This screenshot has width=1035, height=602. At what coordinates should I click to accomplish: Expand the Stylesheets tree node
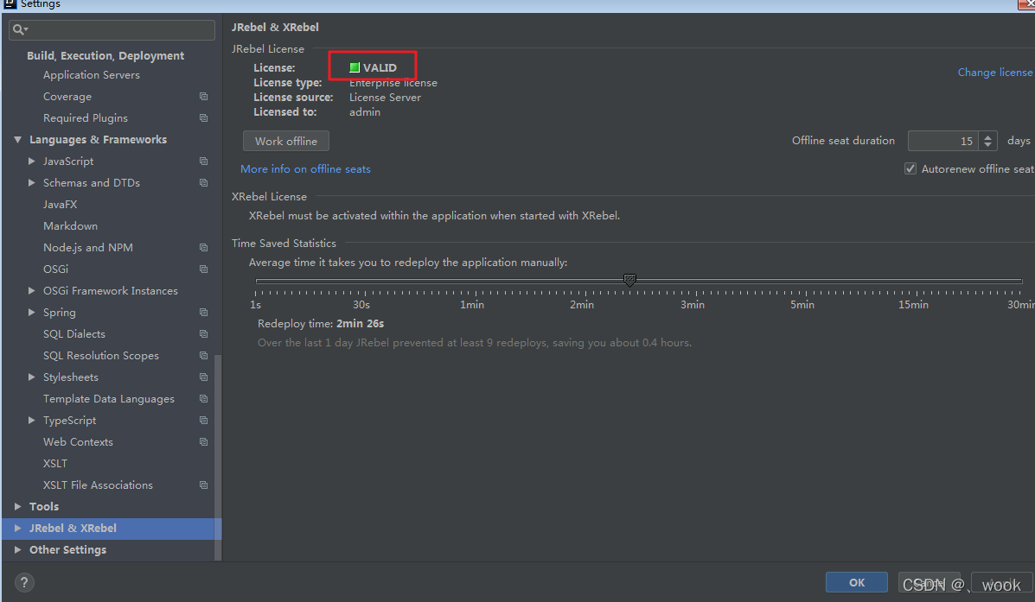31,377
